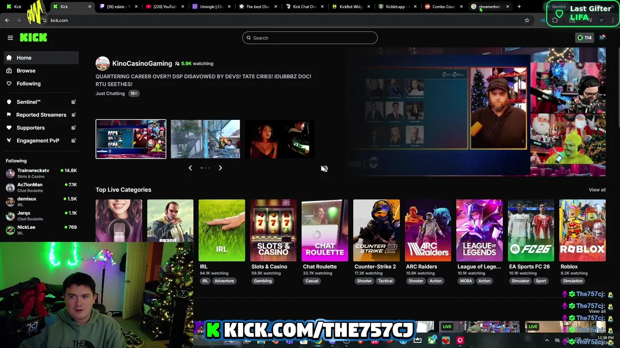Click Casual tag under Chat Roulette

pyautogui.click(x=312, y=281)
